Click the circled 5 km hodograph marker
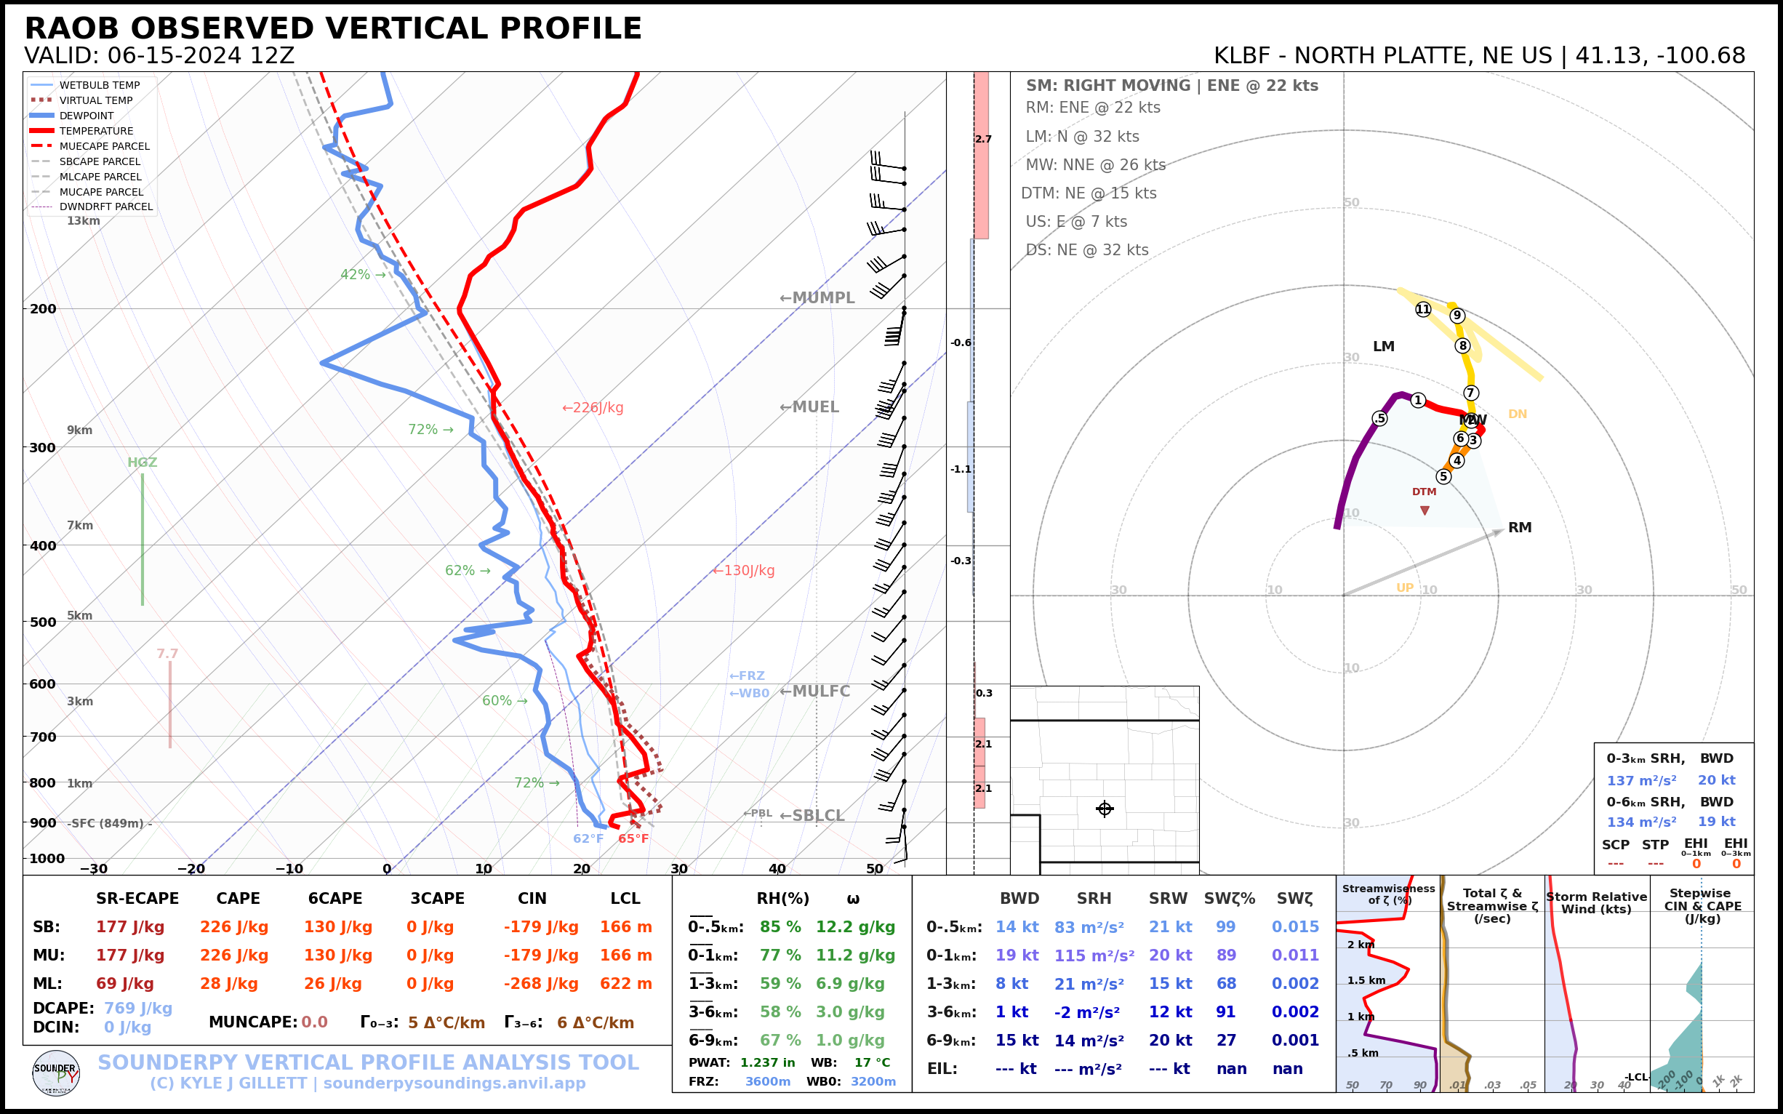The width and height of the screenshot is (1783, 1114). tap(1443, 476)
